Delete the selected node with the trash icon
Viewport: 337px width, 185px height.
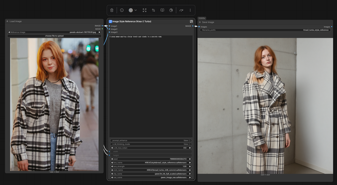coord(112,10)
